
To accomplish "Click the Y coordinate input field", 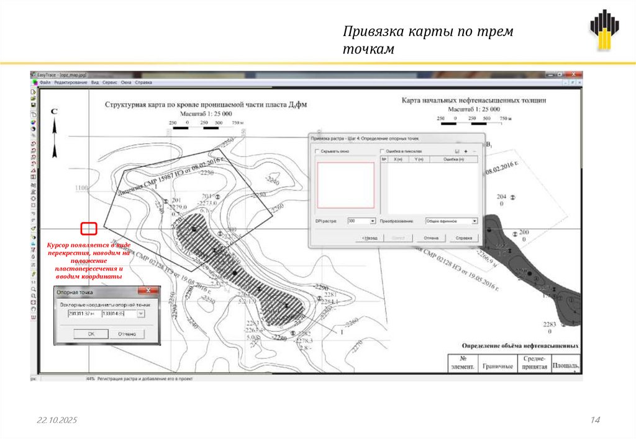I will click(x=119, y=314).
